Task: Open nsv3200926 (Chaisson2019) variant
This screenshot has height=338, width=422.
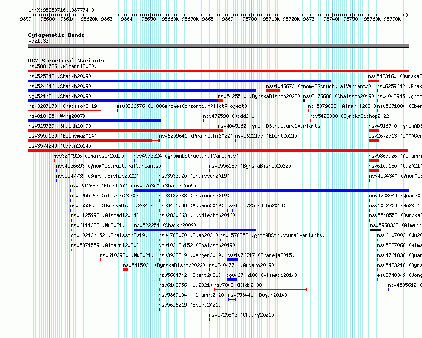Action: point(89,156)
